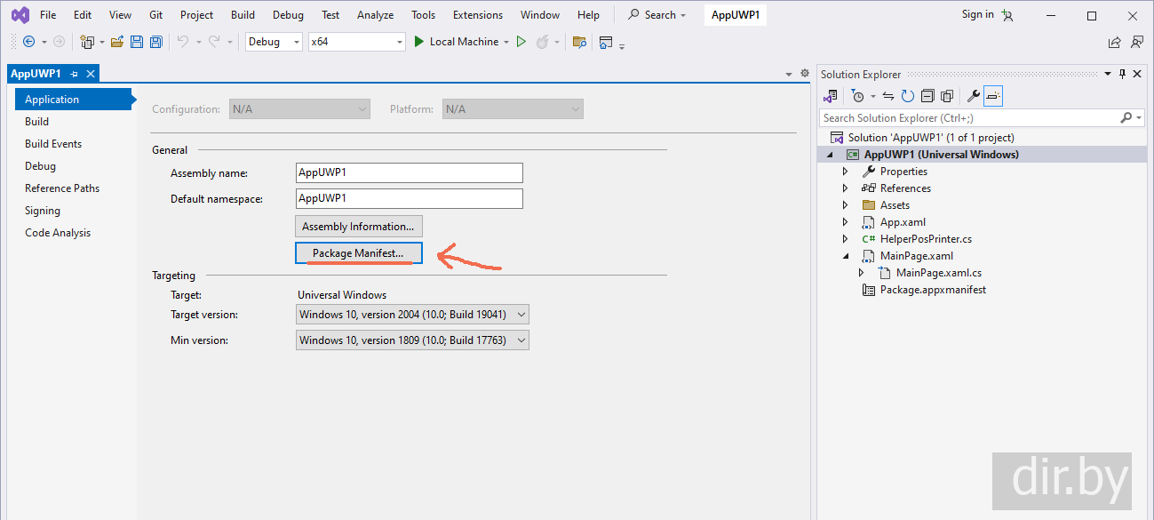Image resolution: width=1154 pixels, height=520 pixels.
Task: Sync with active document in Solution Explorer
Action: click(x=887, y=96)
